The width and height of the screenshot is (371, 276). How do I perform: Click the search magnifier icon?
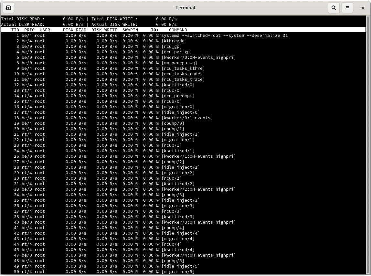[x=334, y=8]
